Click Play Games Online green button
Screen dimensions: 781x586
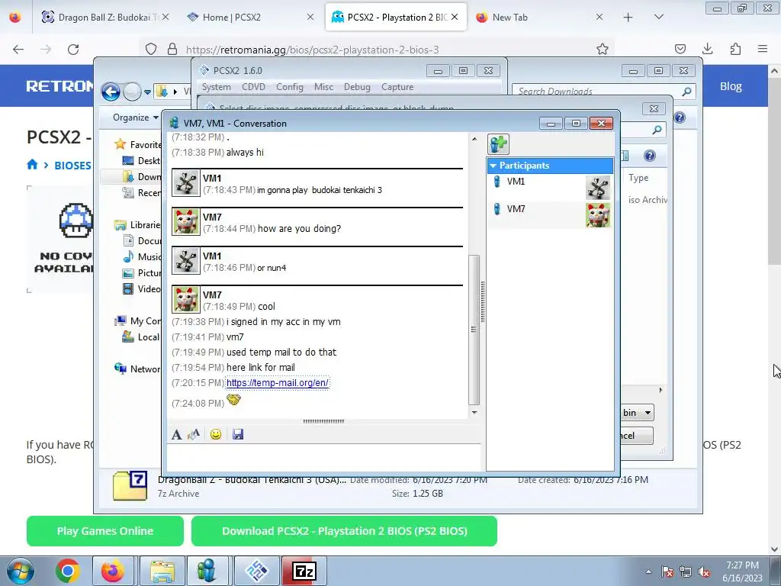pos(105,531)
